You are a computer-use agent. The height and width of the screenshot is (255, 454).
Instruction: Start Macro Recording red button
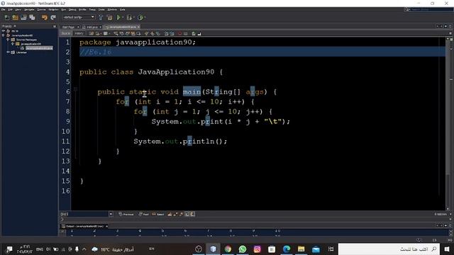coord(179,34)
